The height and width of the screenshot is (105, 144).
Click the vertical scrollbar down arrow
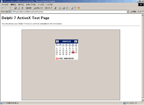[142, 100]
